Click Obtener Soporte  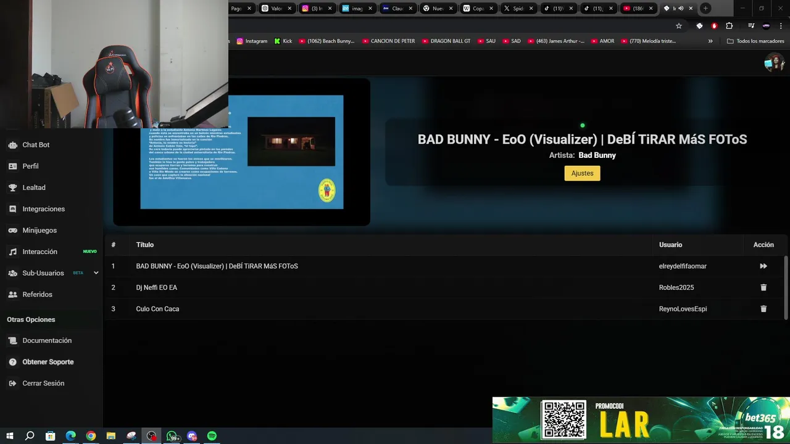tap(48, 362)
